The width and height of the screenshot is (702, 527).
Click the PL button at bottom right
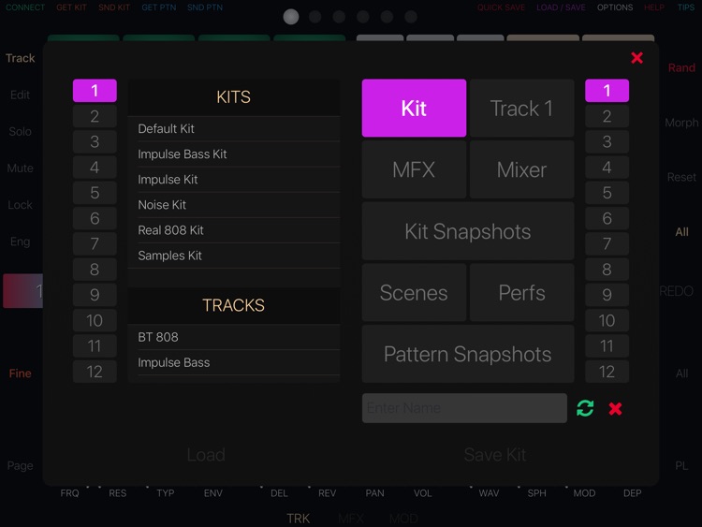[x=681, y=465]
